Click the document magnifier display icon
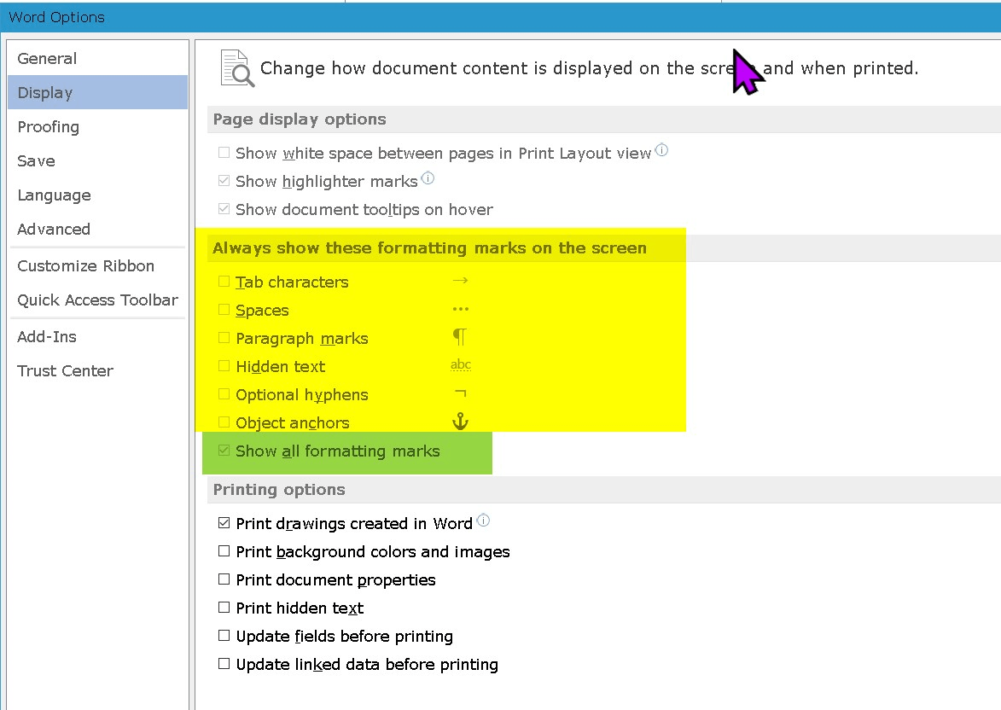Image resolution: width=1001 pixels, height=710 pixels. click(x=237, y=67)
